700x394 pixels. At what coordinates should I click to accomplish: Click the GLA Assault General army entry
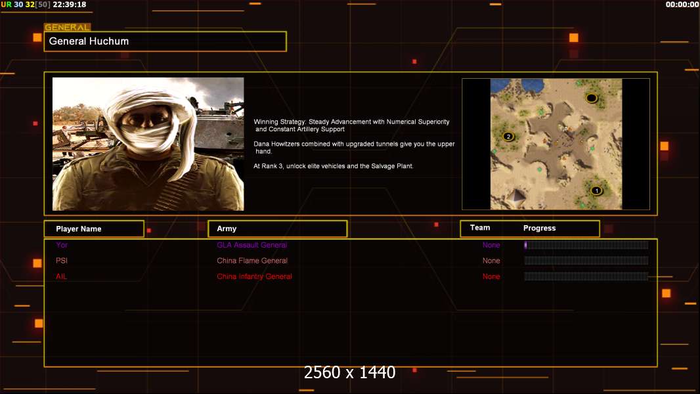pyautogui.click(x=252, y=245)
